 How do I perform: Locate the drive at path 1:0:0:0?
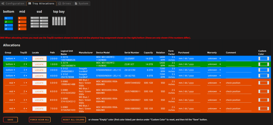39,64
